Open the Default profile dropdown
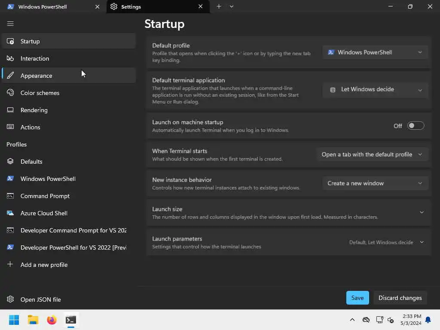This screenshot has width=440, height=330. (375, 52)
